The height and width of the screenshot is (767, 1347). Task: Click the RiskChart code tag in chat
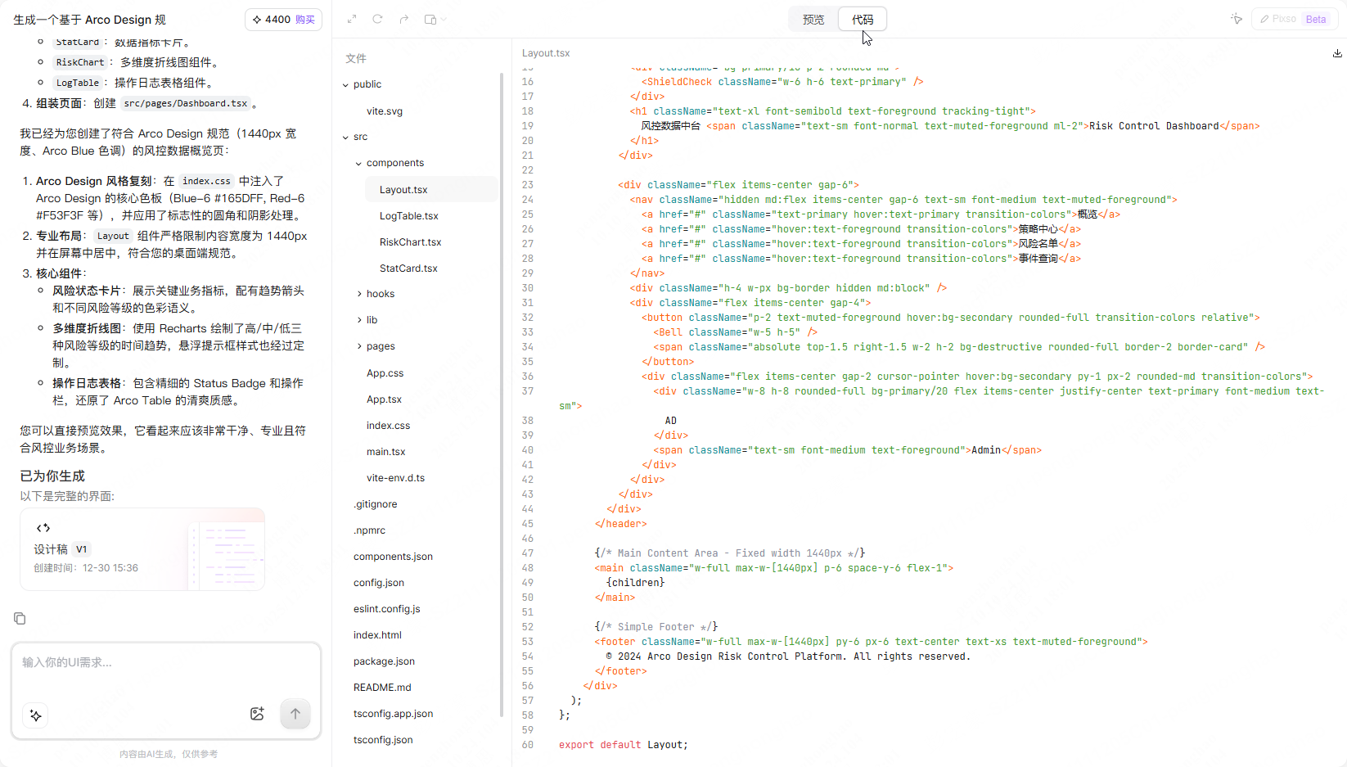[80, 62]
